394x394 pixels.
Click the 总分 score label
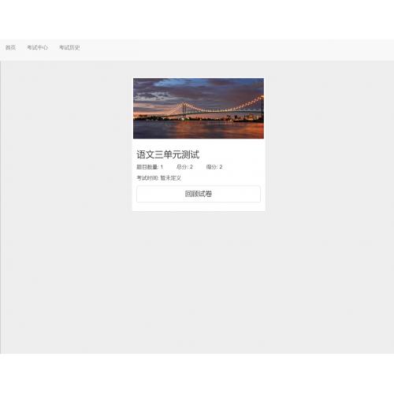(x=182, y=167)
